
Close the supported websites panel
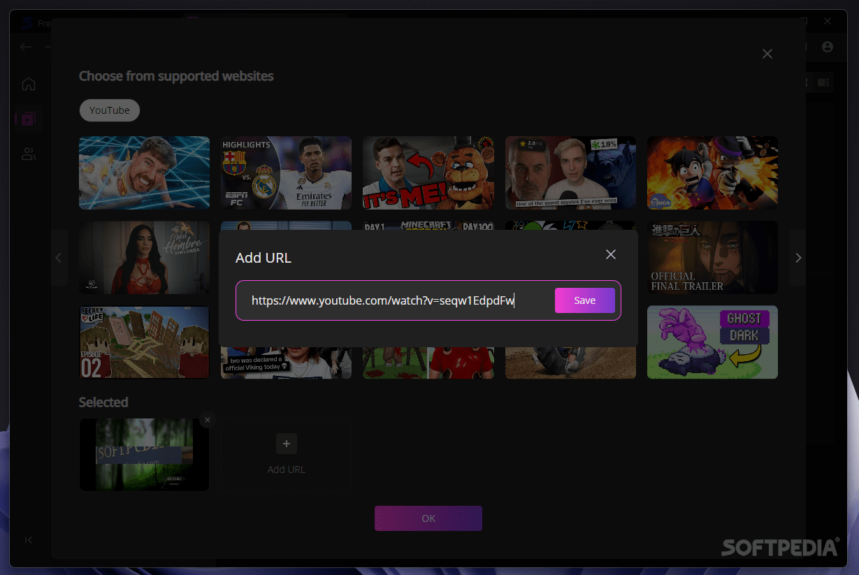click(767, 54)
